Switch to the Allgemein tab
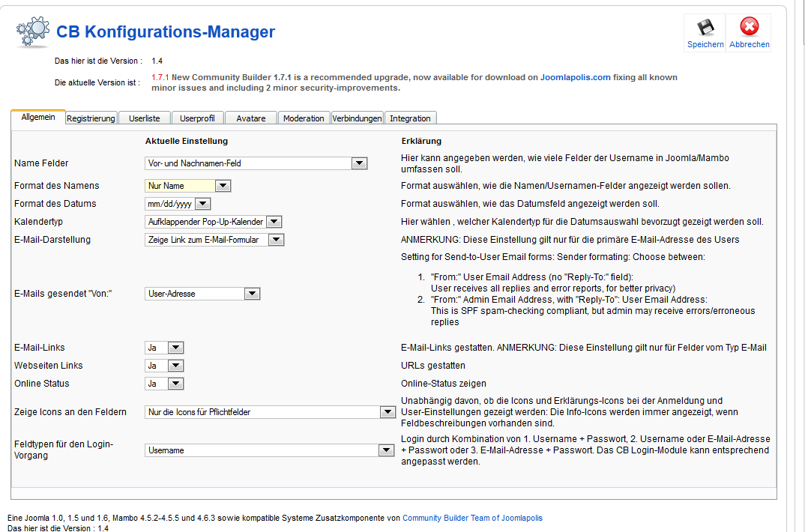This screenshot has width=805, height=532. (x=38, y=118)
